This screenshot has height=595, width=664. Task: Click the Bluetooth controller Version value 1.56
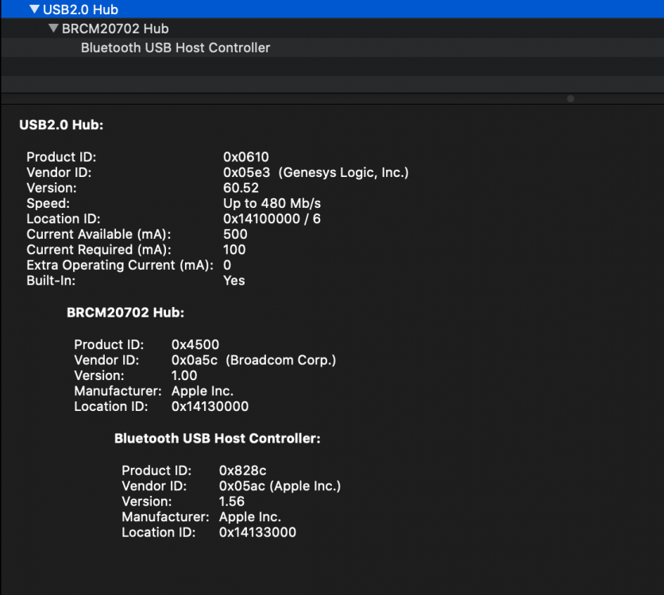(x=232, y=501)
